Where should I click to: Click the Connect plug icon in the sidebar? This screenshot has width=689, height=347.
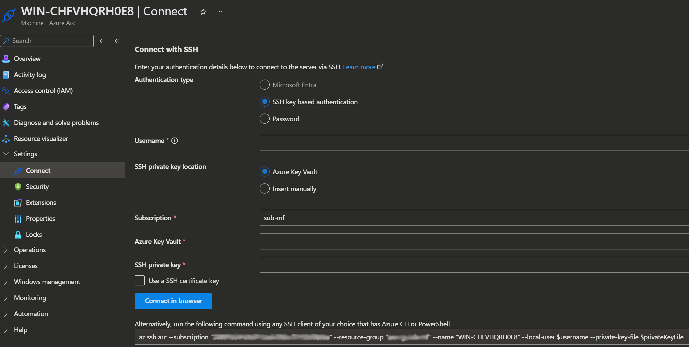(18, 171)
